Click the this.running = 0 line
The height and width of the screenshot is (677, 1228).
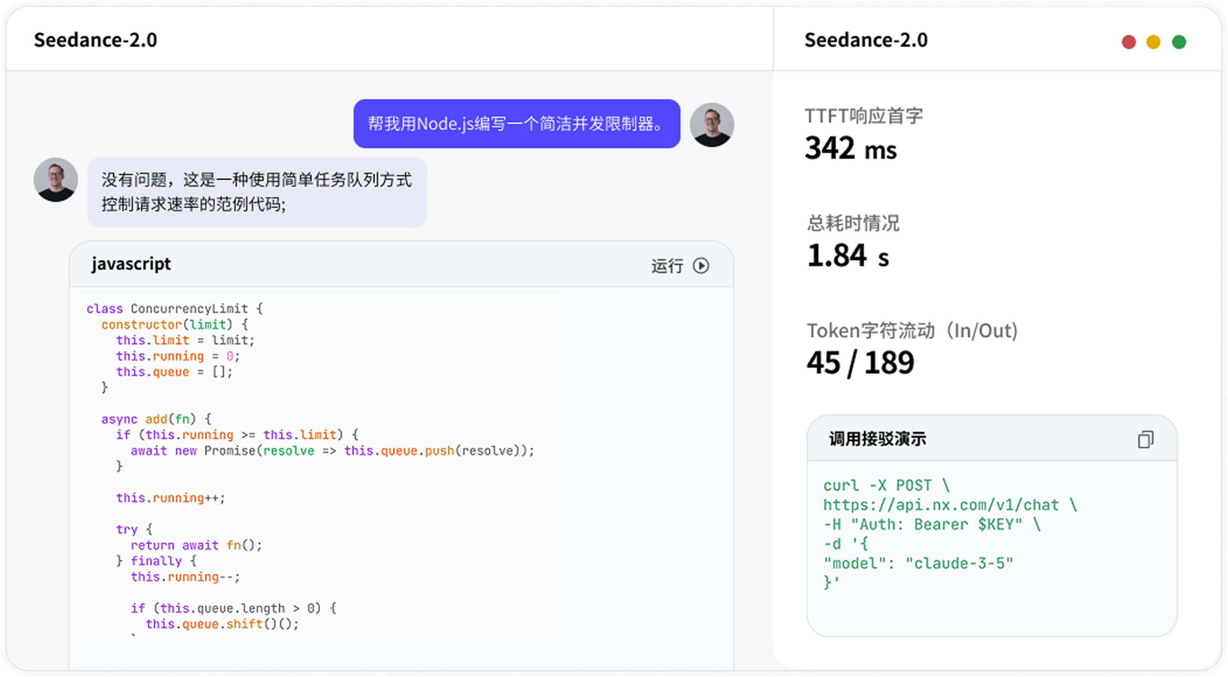click(x=178, y=356)
